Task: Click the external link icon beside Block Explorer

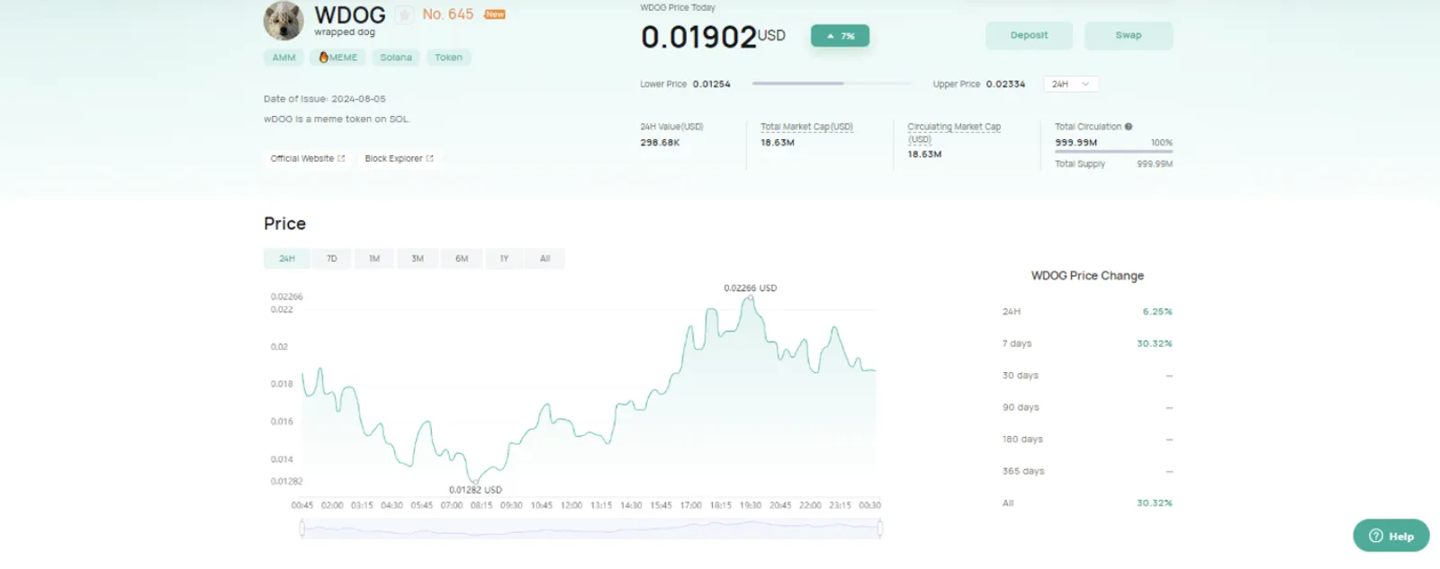Action: (429, 158)
